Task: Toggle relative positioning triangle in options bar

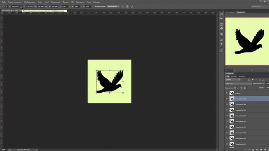Action: click(21, 7)
